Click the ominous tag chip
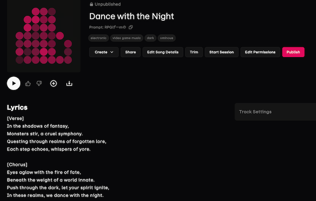Screen dimensions: 316x201 167,38
